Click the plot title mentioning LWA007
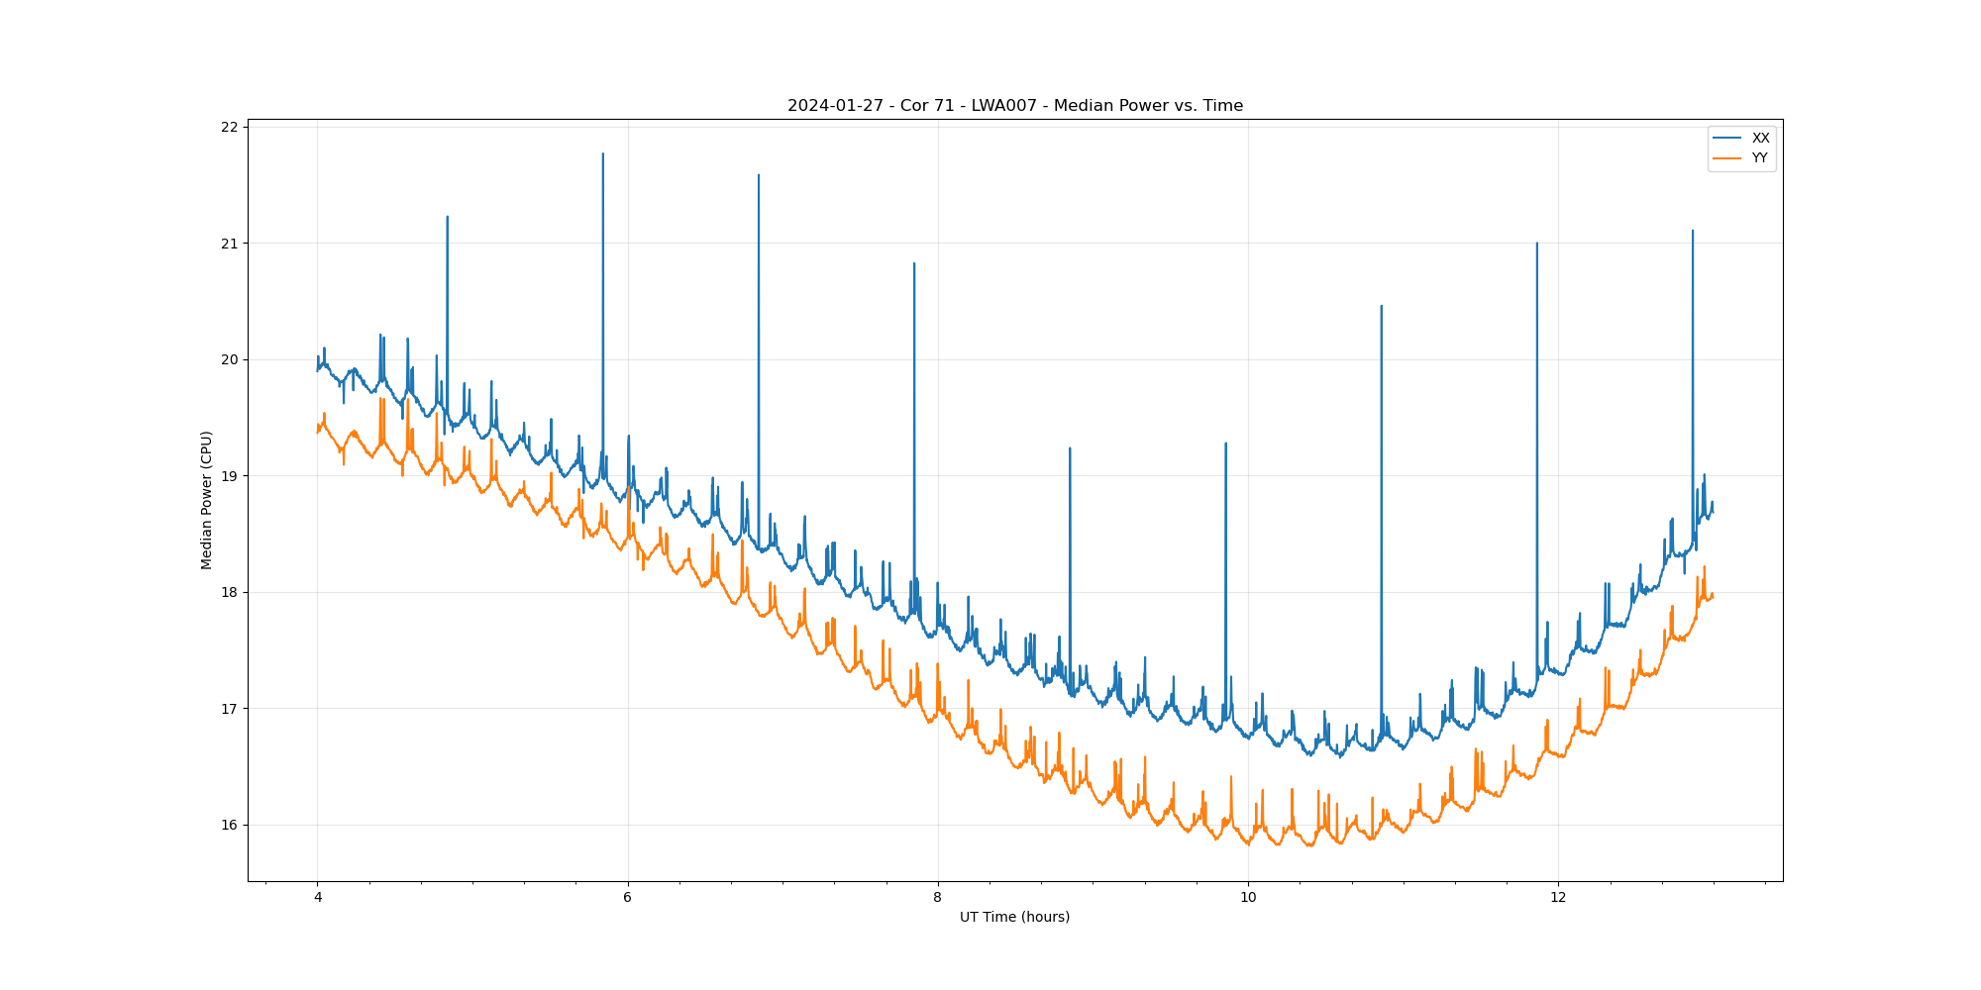This screenshot has height=990, width=1981. (x=1014, y=106)
